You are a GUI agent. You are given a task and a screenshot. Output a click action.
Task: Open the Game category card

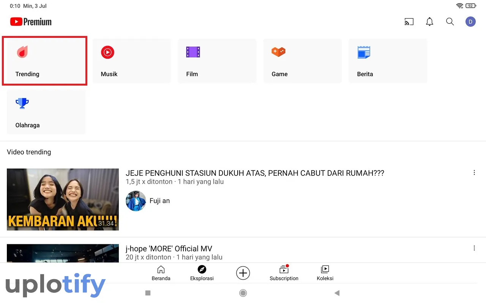(303, 61)
